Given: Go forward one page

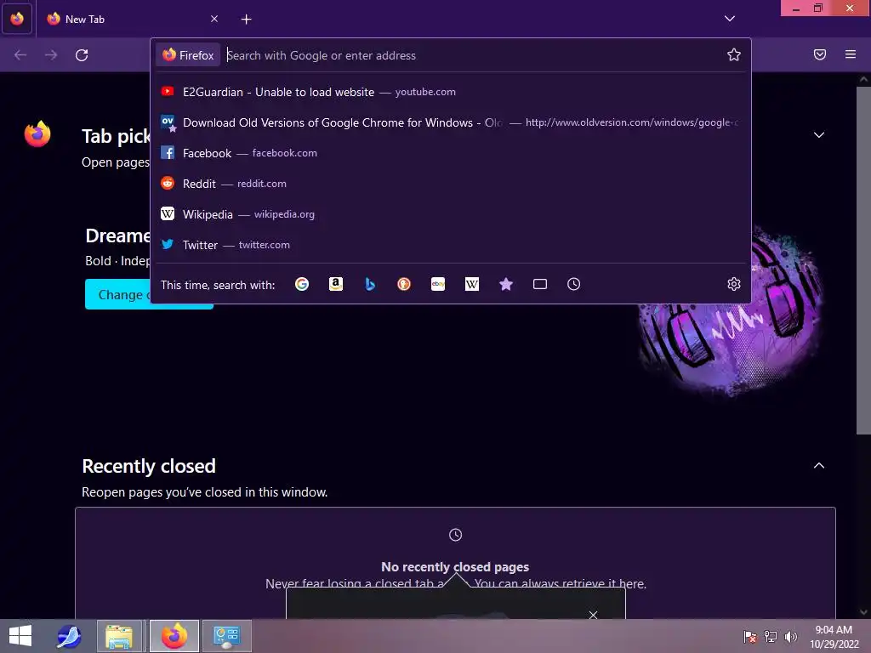Looking at the screenshot, I should 51,55.
